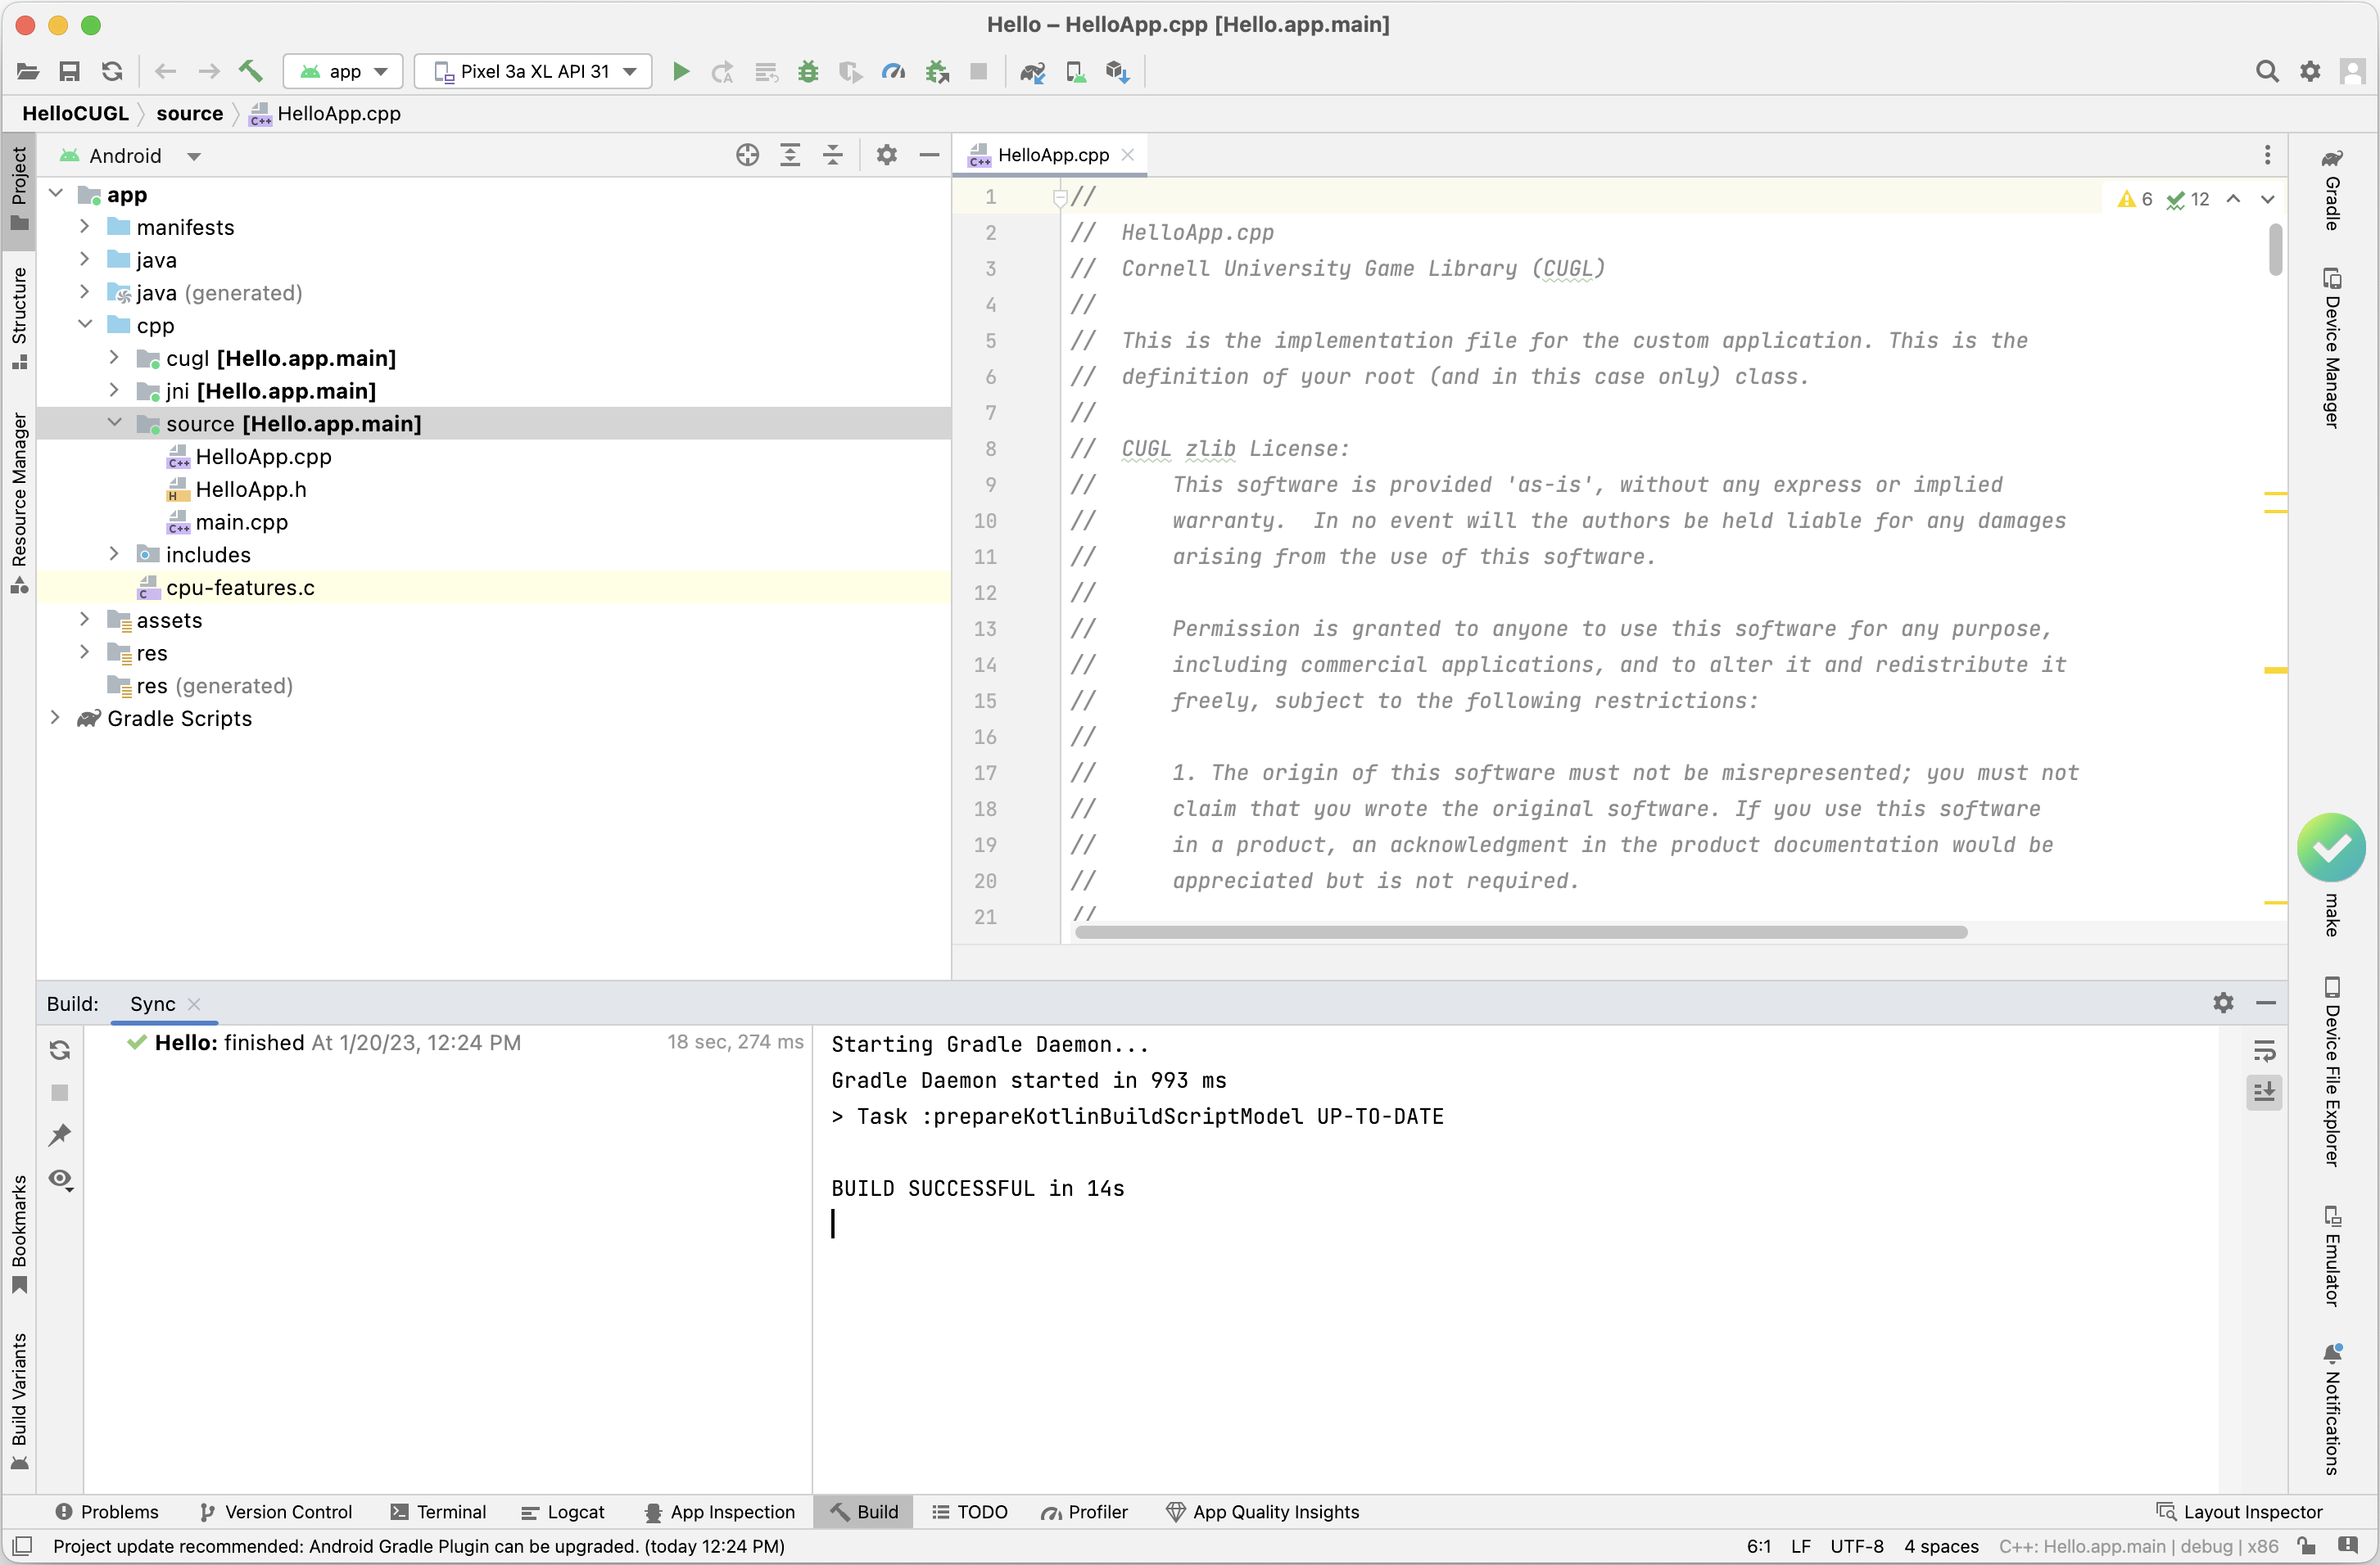Screen dimensions: 2380x1565
Task: Click Select Opened File target icon
Action: 747,155
